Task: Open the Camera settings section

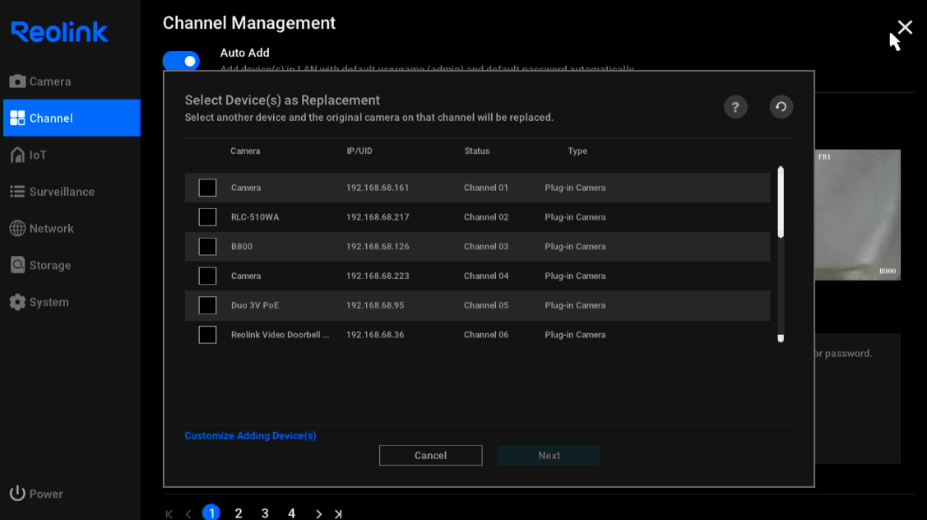Action: (x=40, y=81)
